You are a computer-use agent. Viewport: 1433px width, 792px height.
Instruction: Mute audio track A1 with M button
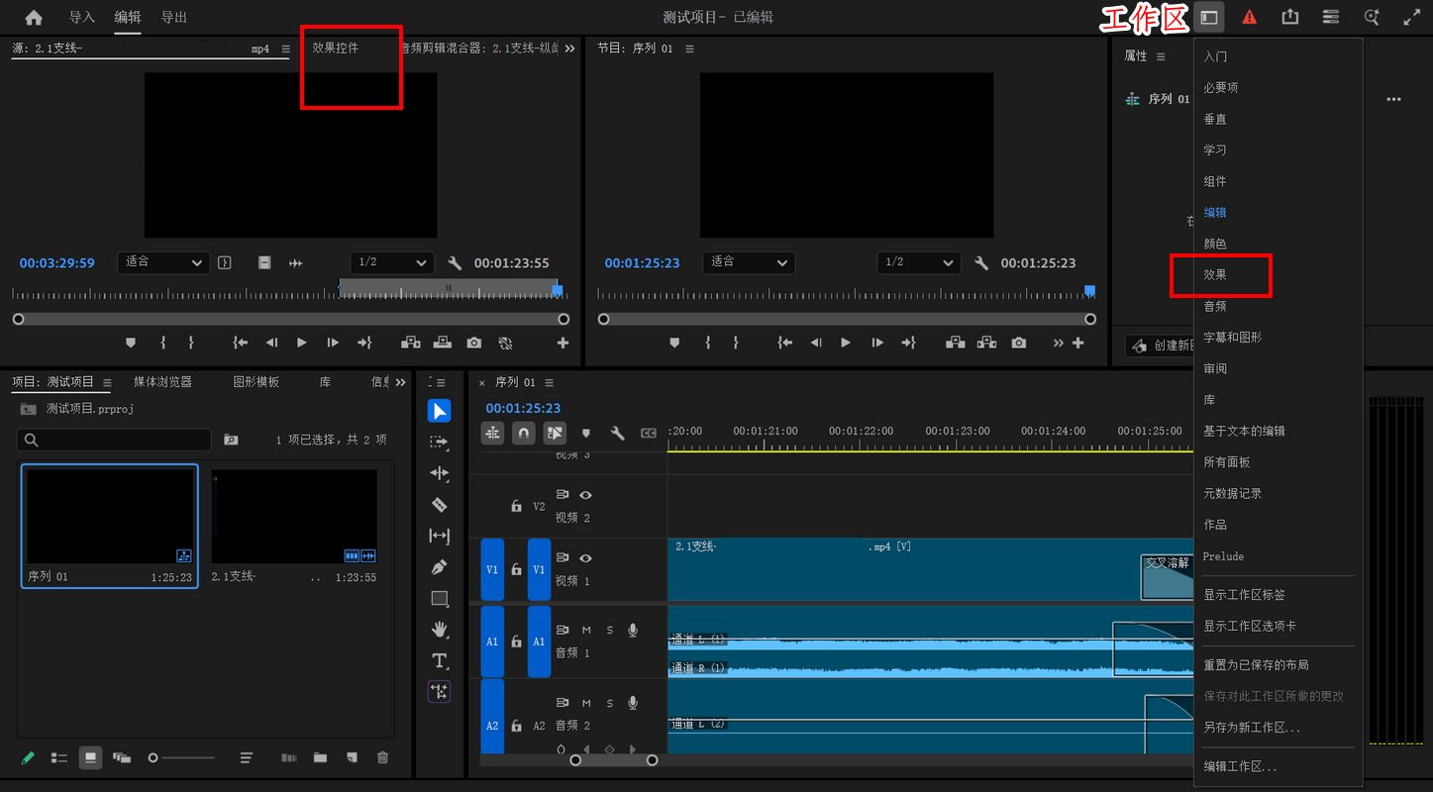[586, 631]
